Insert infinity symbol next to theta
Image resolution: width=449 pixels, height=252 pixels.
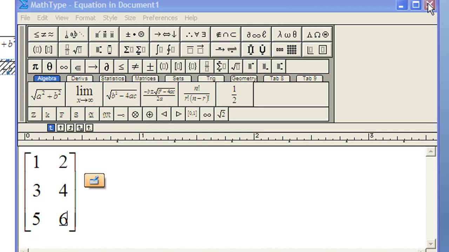pos(64,66)
